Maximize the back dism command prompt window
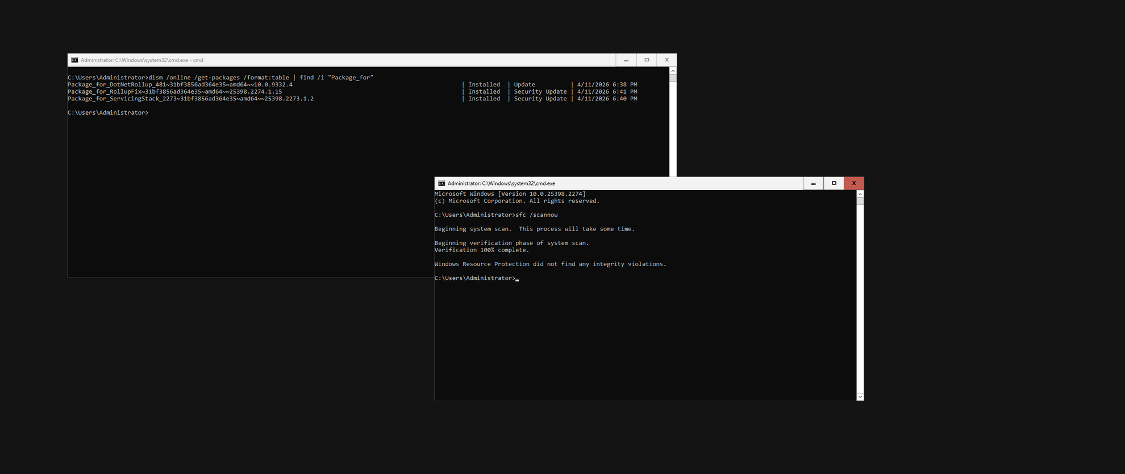The image size is (1125, 474). 647,60
